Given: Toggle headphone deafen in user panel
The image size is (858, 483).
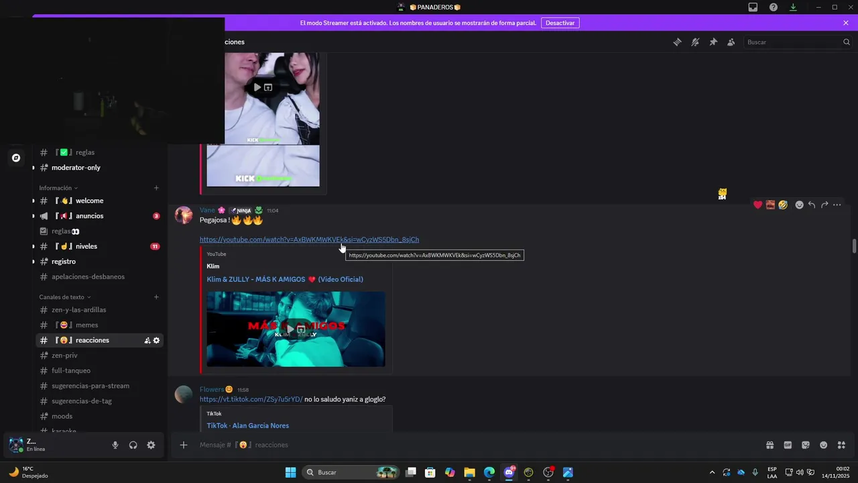Looking at the screenshot, I should 133,445.
